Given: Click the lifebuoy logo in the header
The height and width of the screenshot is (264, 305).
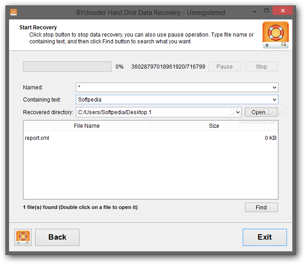Looking at the screenshot, I should pyautogui.click(x=275, y=35).
